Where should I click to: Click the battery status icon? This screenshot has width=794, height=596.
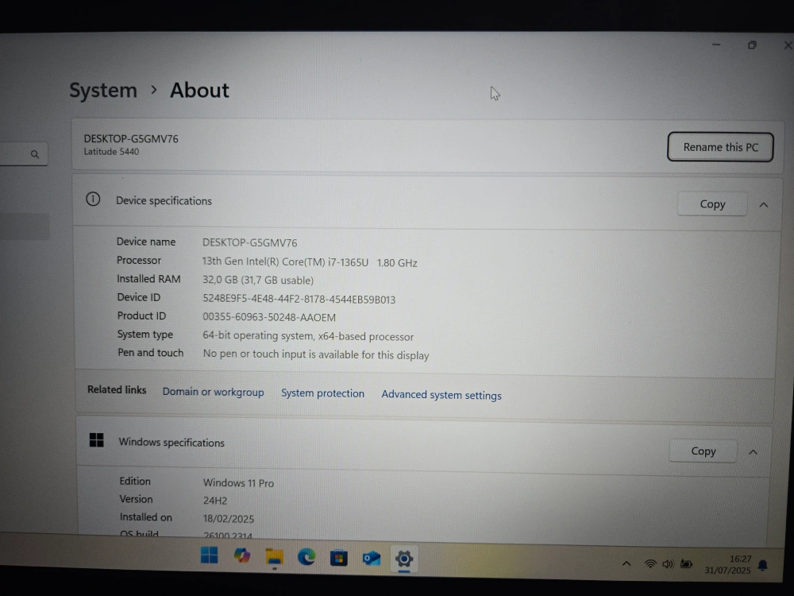click(686, 563)
